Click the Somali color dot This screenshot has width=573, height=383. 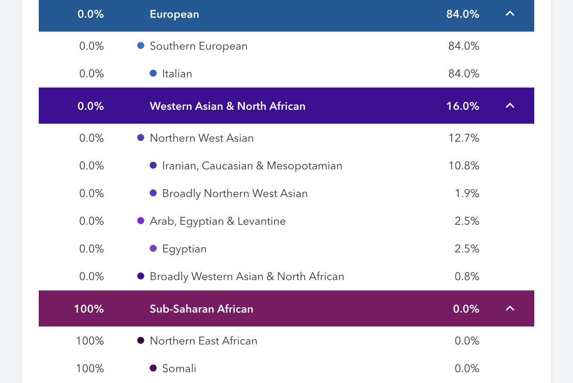(x=153, y=368)
